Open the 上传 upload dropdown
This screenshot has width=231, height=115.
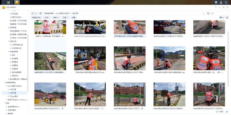(47, 18)
